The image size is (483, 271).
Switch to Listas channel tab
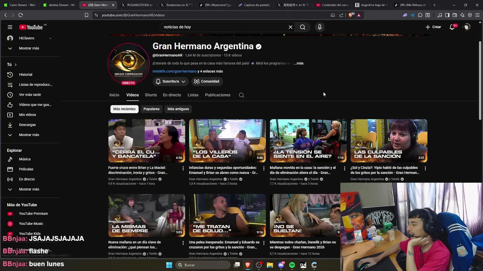193,95
